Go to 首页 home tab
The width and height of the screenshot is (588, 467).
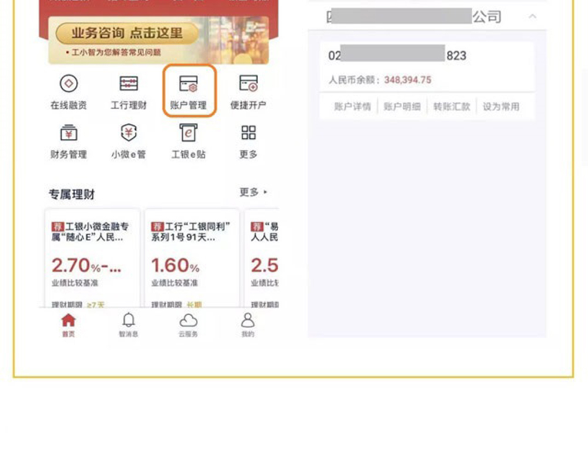[x=69, y=325]
